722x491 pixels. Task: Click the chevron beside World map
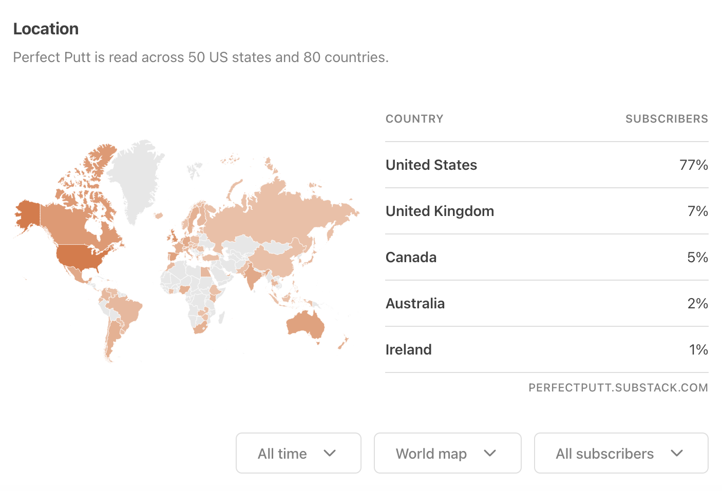(x=490, y=453)
